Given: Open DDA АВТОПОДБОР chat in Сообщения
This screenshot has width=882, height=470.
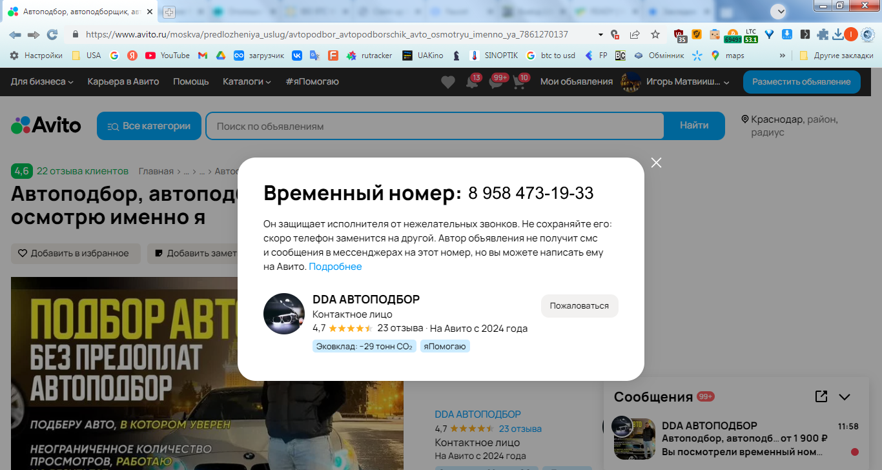Looking at the screenshot, I should click(737, 438).
